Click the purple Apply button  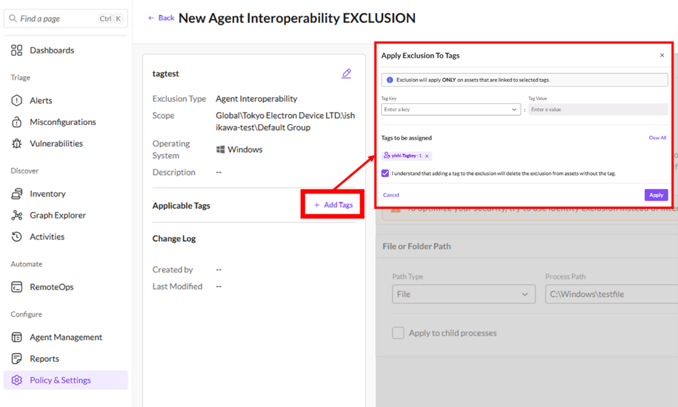pos(656,195)
